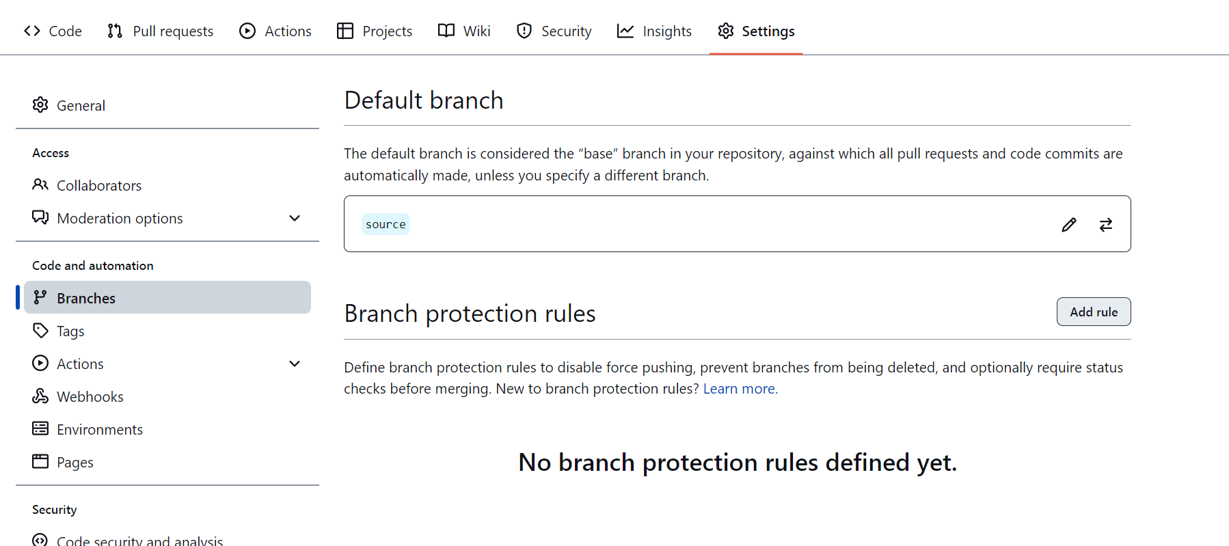Open Webhooks settings
The width and height of the screenshot is (1229, 546).
click(167, 396)
